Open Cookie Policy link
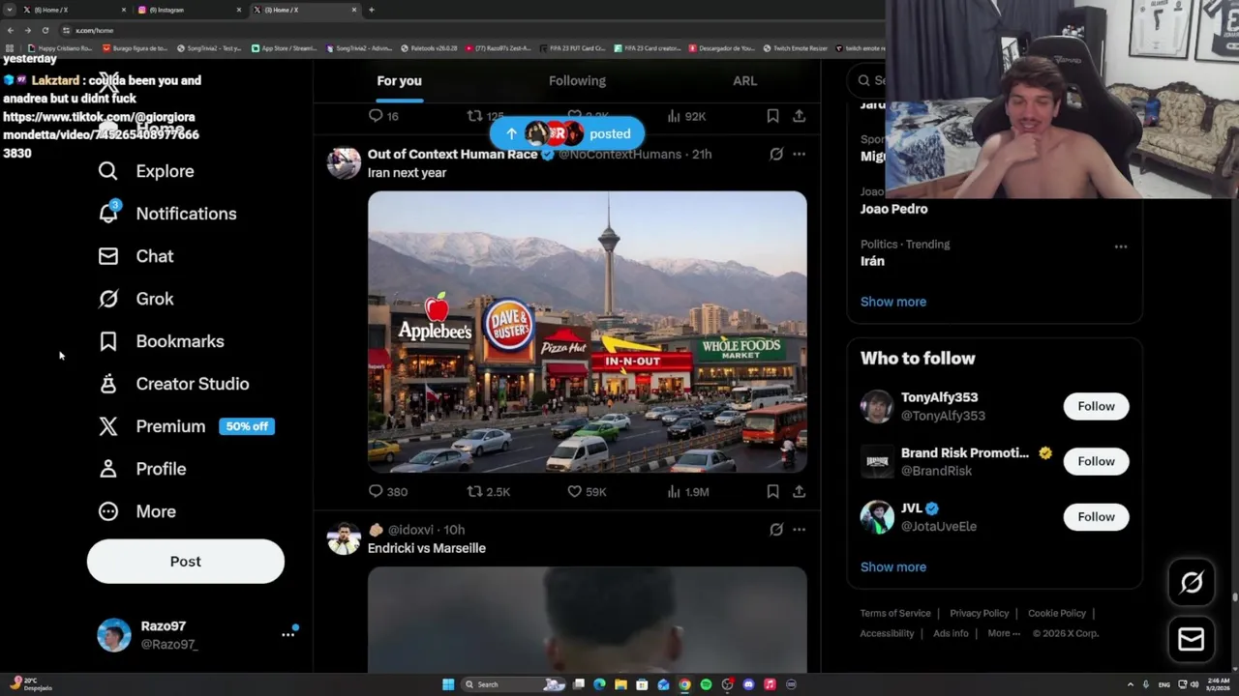The height and width of the screenshot is (696, 1239). tap(1057, 613)
